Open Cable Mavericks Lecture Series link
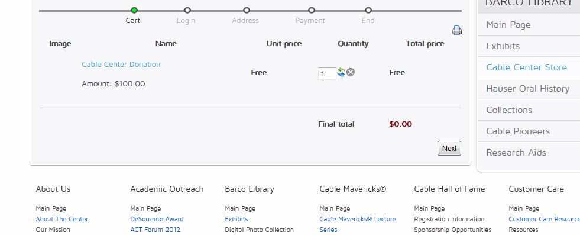Image resolution: width=580 pixels, height=235 pixels. (358, 224)
